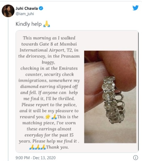Open the diamond earring photo
The height and width of the screenshot is (161, 142).
click(110, 97)
